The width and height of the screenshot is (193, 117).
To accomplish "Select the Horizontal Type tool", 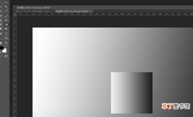I will tap(6, 34).
